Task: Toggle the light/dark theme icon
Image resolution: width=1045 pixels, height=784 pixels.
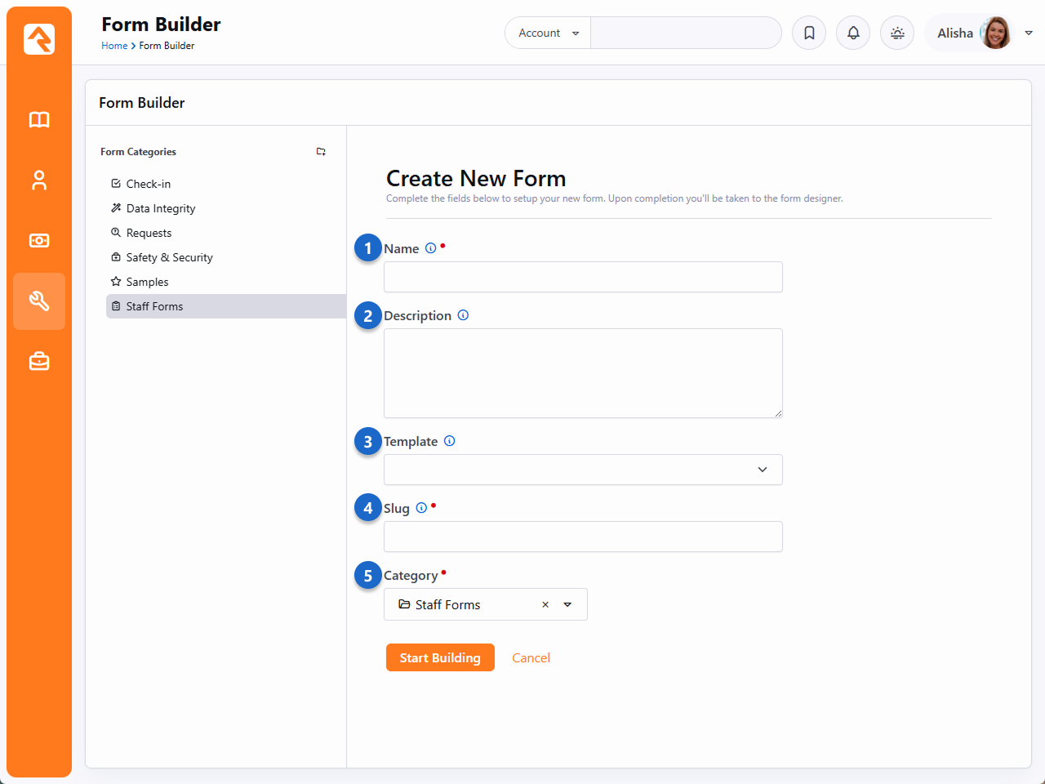Action: [x=897, y=33]
